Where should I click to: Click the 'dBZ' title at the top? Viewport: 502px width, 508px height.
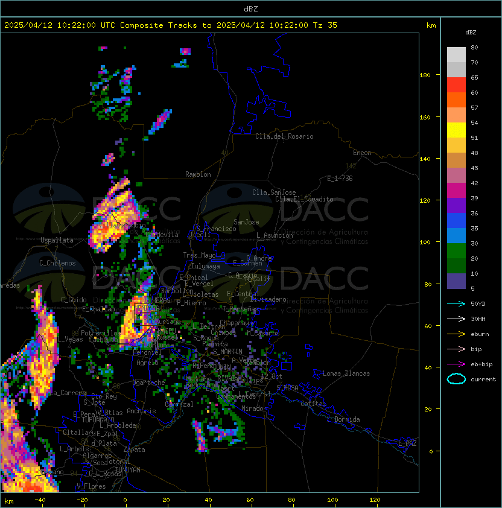[251, 8]
